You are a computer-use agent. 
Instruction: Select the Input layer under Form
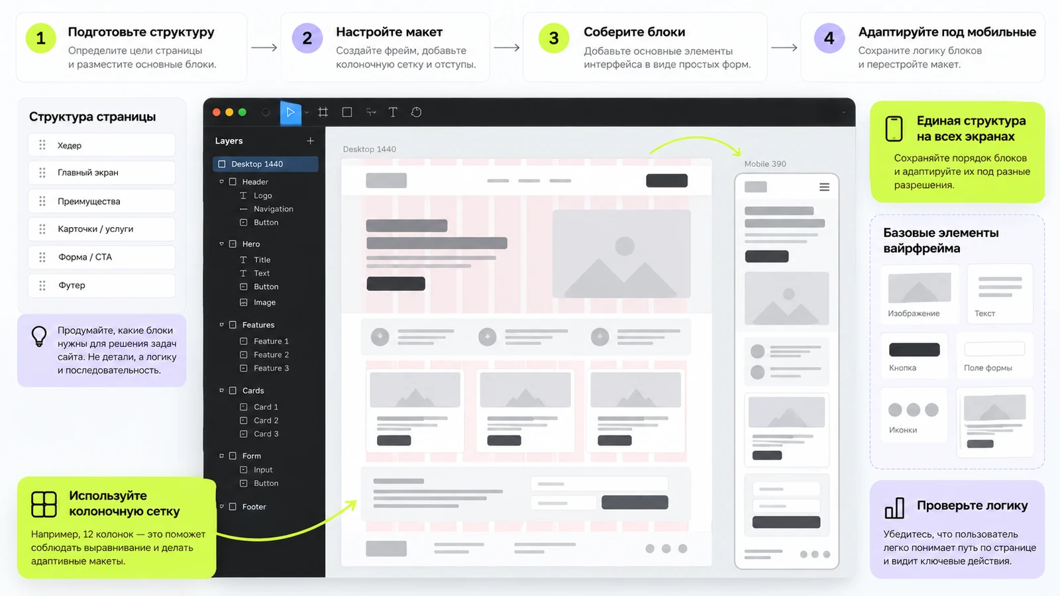coord(256,470)
